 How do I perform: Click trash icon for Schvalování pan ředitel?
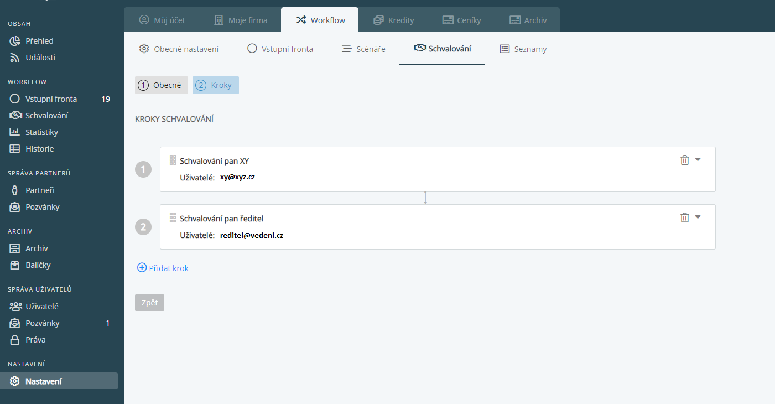(684, 217)
